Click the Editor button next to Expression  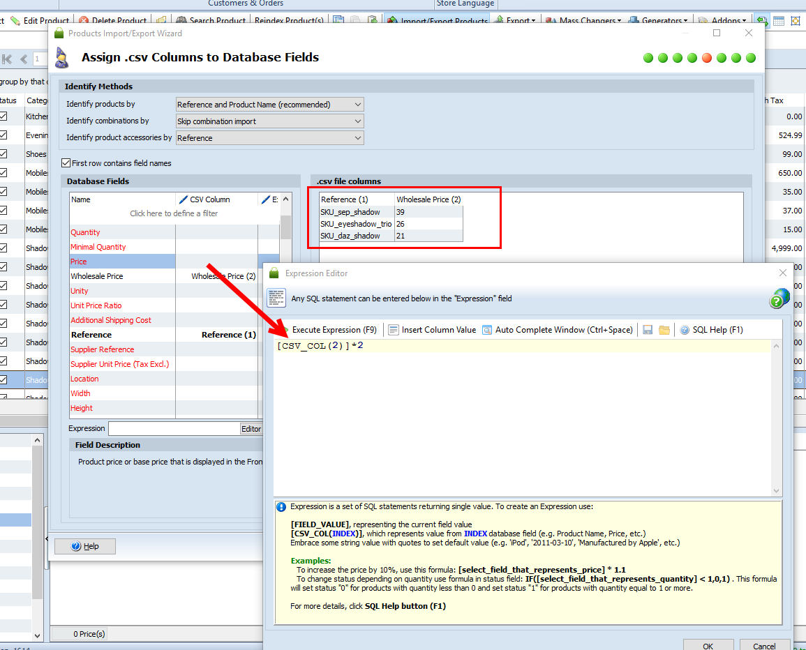click(251, 428)
